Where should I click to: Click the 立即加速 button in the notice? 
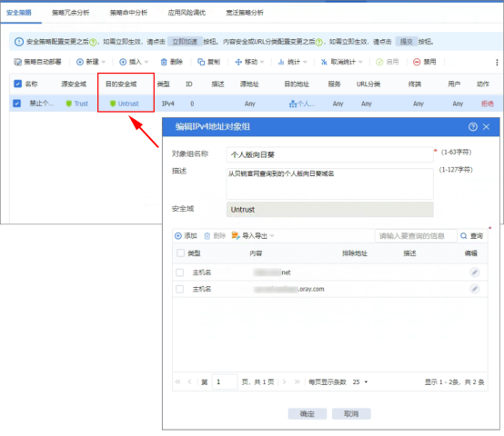185,42
